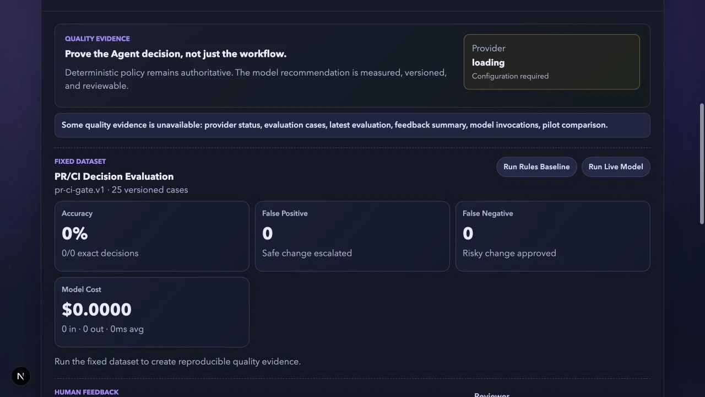Click the page vertical scrollbar thumb
Viewport: 705px width, 397px height.
pyautogui.click(x=702, y=164)
